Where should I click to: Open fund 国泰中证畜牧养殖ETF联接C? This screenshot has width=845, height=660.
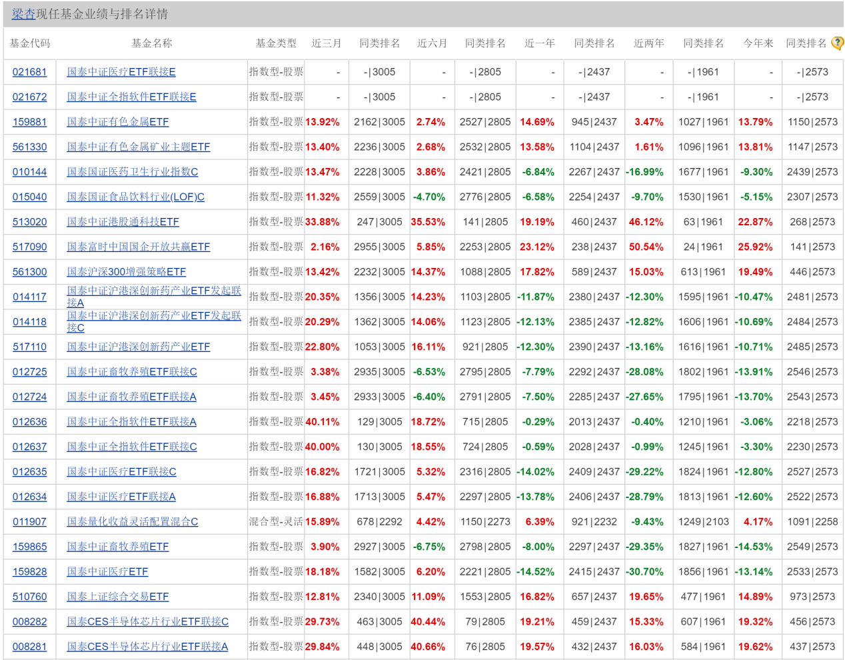click(x=132, y=372)
